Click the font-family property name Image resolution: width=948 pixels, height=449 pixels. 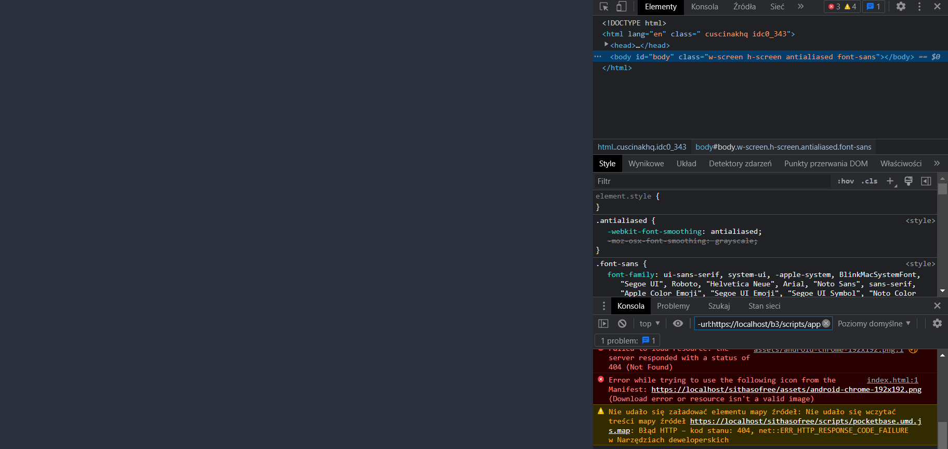630,275
